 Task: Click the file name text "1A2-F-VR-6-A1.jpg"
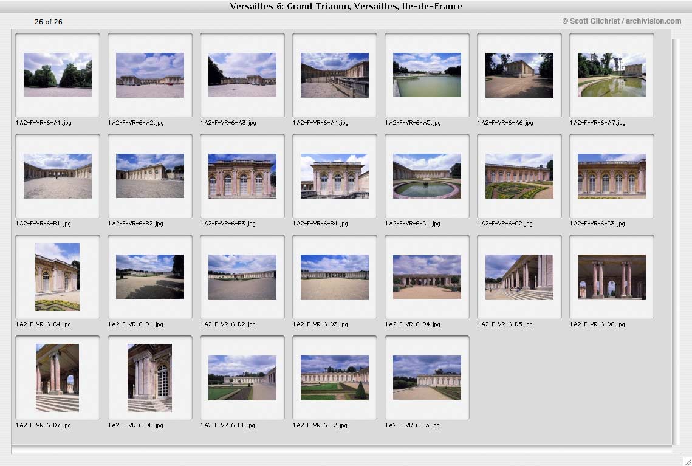pyautogui.click(x=43, y=123)
